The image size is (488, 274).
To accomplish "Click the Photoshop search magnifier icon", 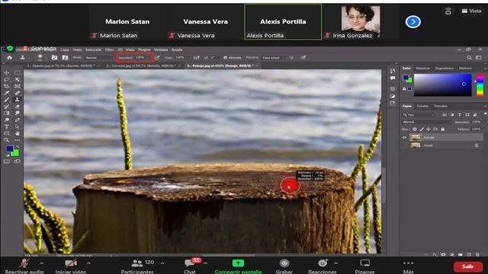I will tap(469, 58).
